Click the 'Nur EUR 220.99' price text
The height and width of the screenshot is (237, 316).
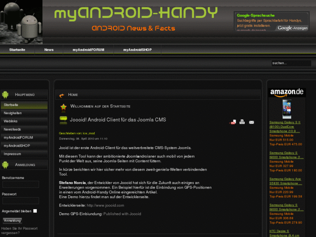[x=281, y=192]
